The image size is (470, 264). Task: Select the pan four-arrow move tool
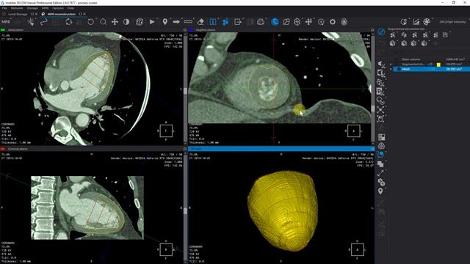point(115,22)
